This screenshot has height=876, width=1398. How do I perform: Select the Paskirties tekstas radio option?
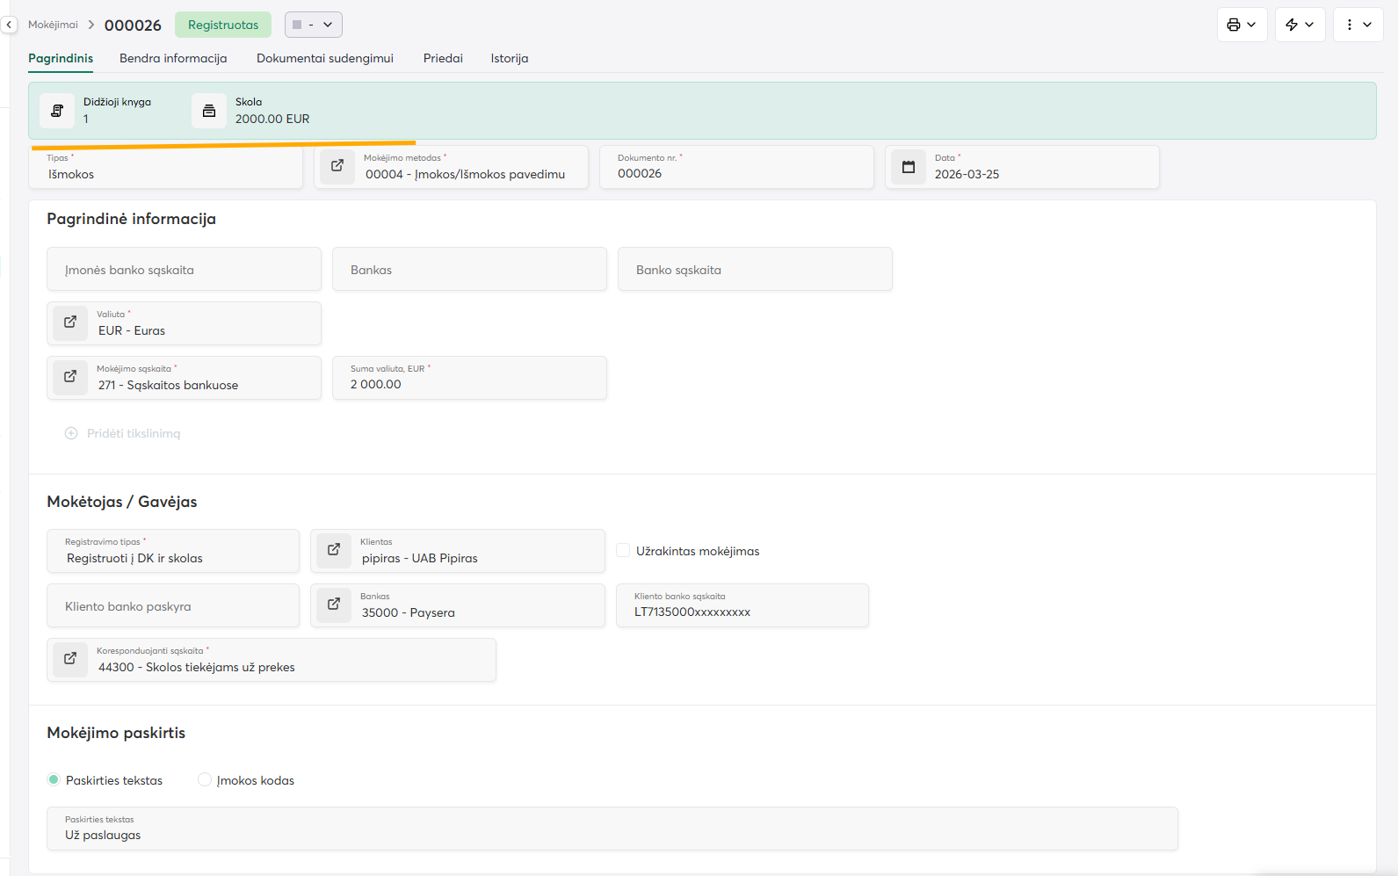(x=54, y=780)
